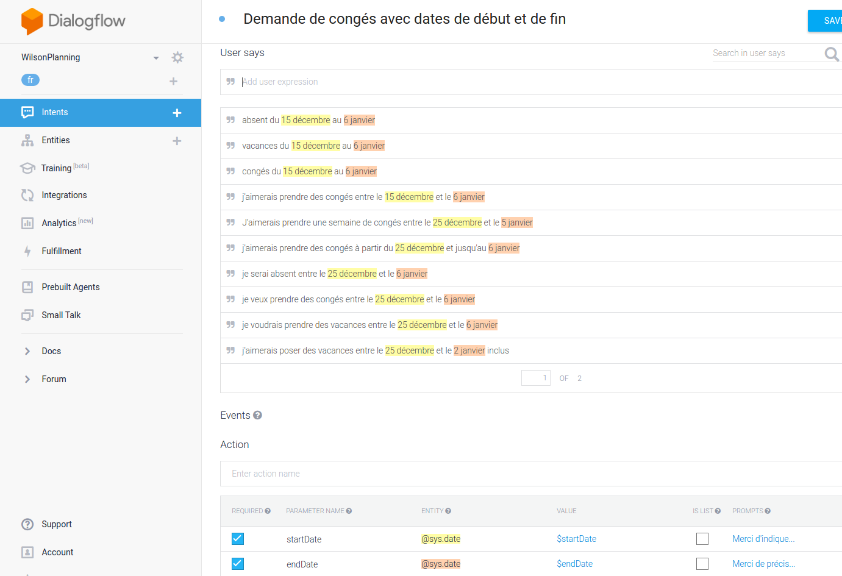Click the Events help question icon

pyautogui.click(x=257, y=415)
